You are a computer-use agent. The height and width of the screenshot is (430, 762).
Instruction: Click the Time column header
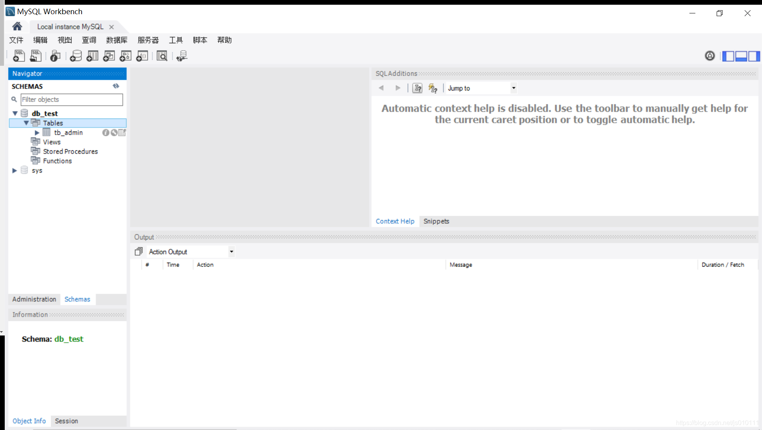click(173, 265)
